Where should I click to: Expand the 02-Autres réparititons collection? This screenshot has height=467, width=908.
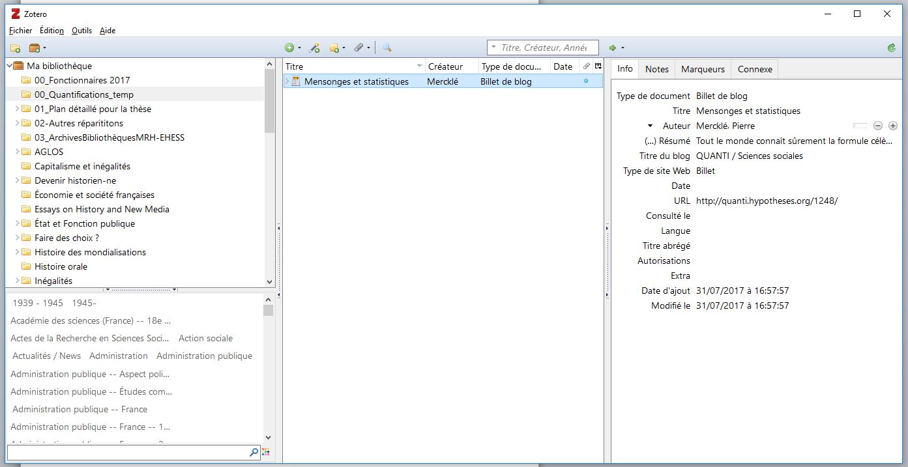tap(18, 123)
